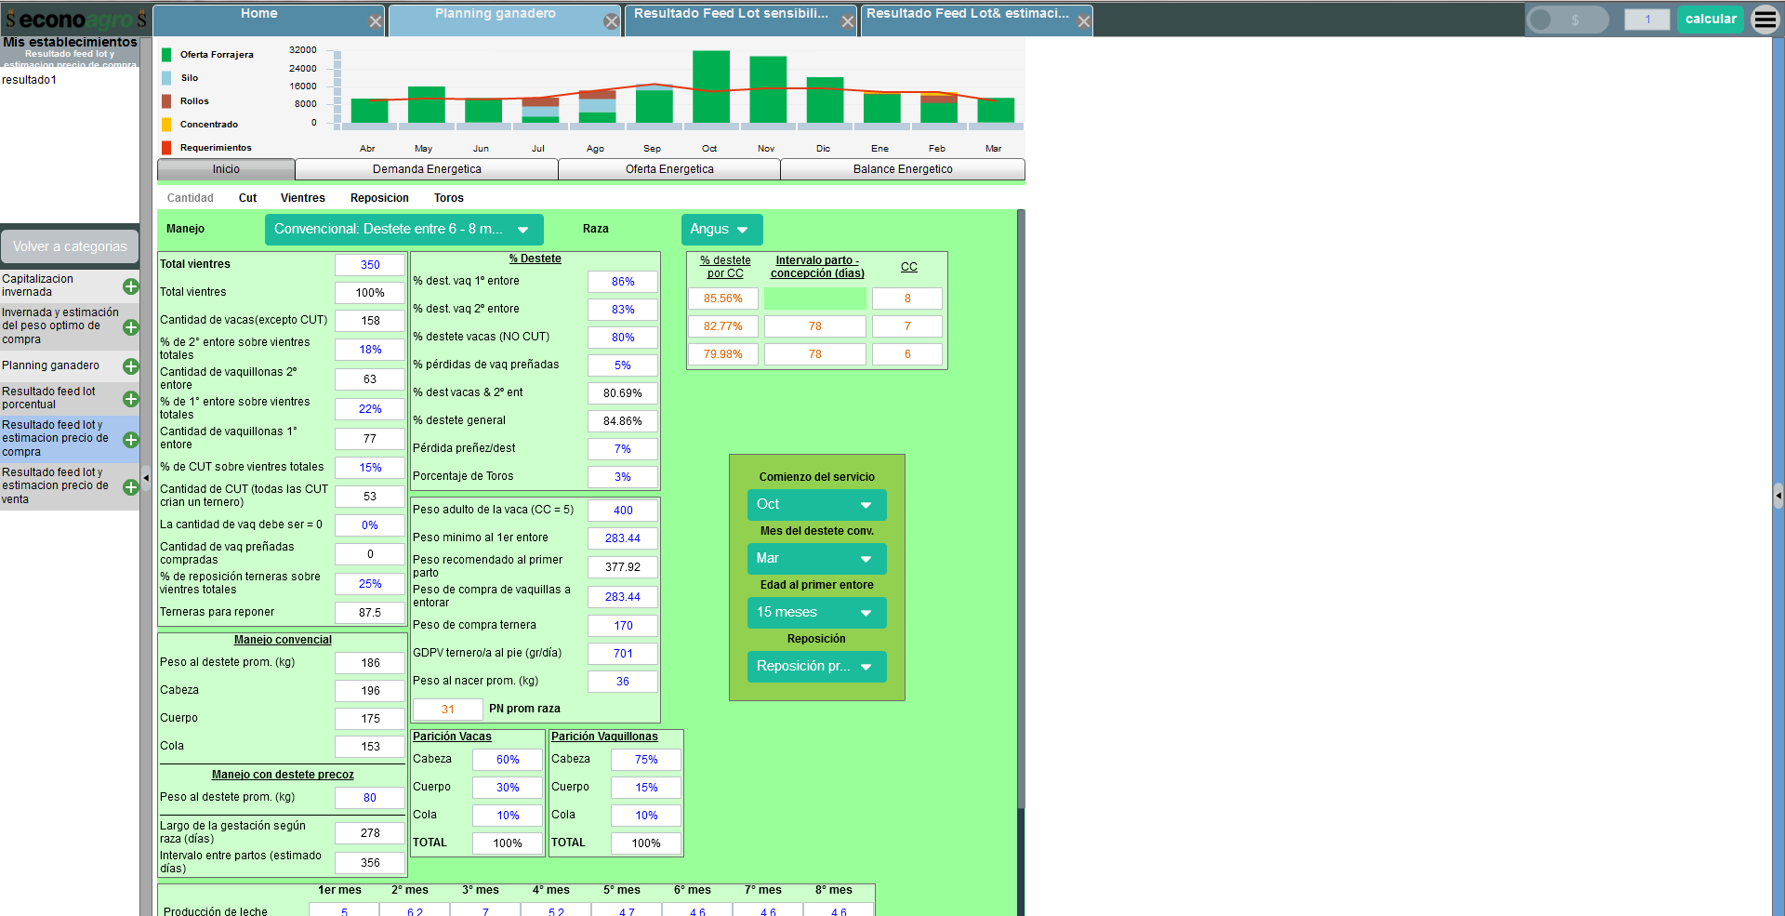
Task: Click plus icon for Invernada y estimación
Action: (x=131, y=327)
